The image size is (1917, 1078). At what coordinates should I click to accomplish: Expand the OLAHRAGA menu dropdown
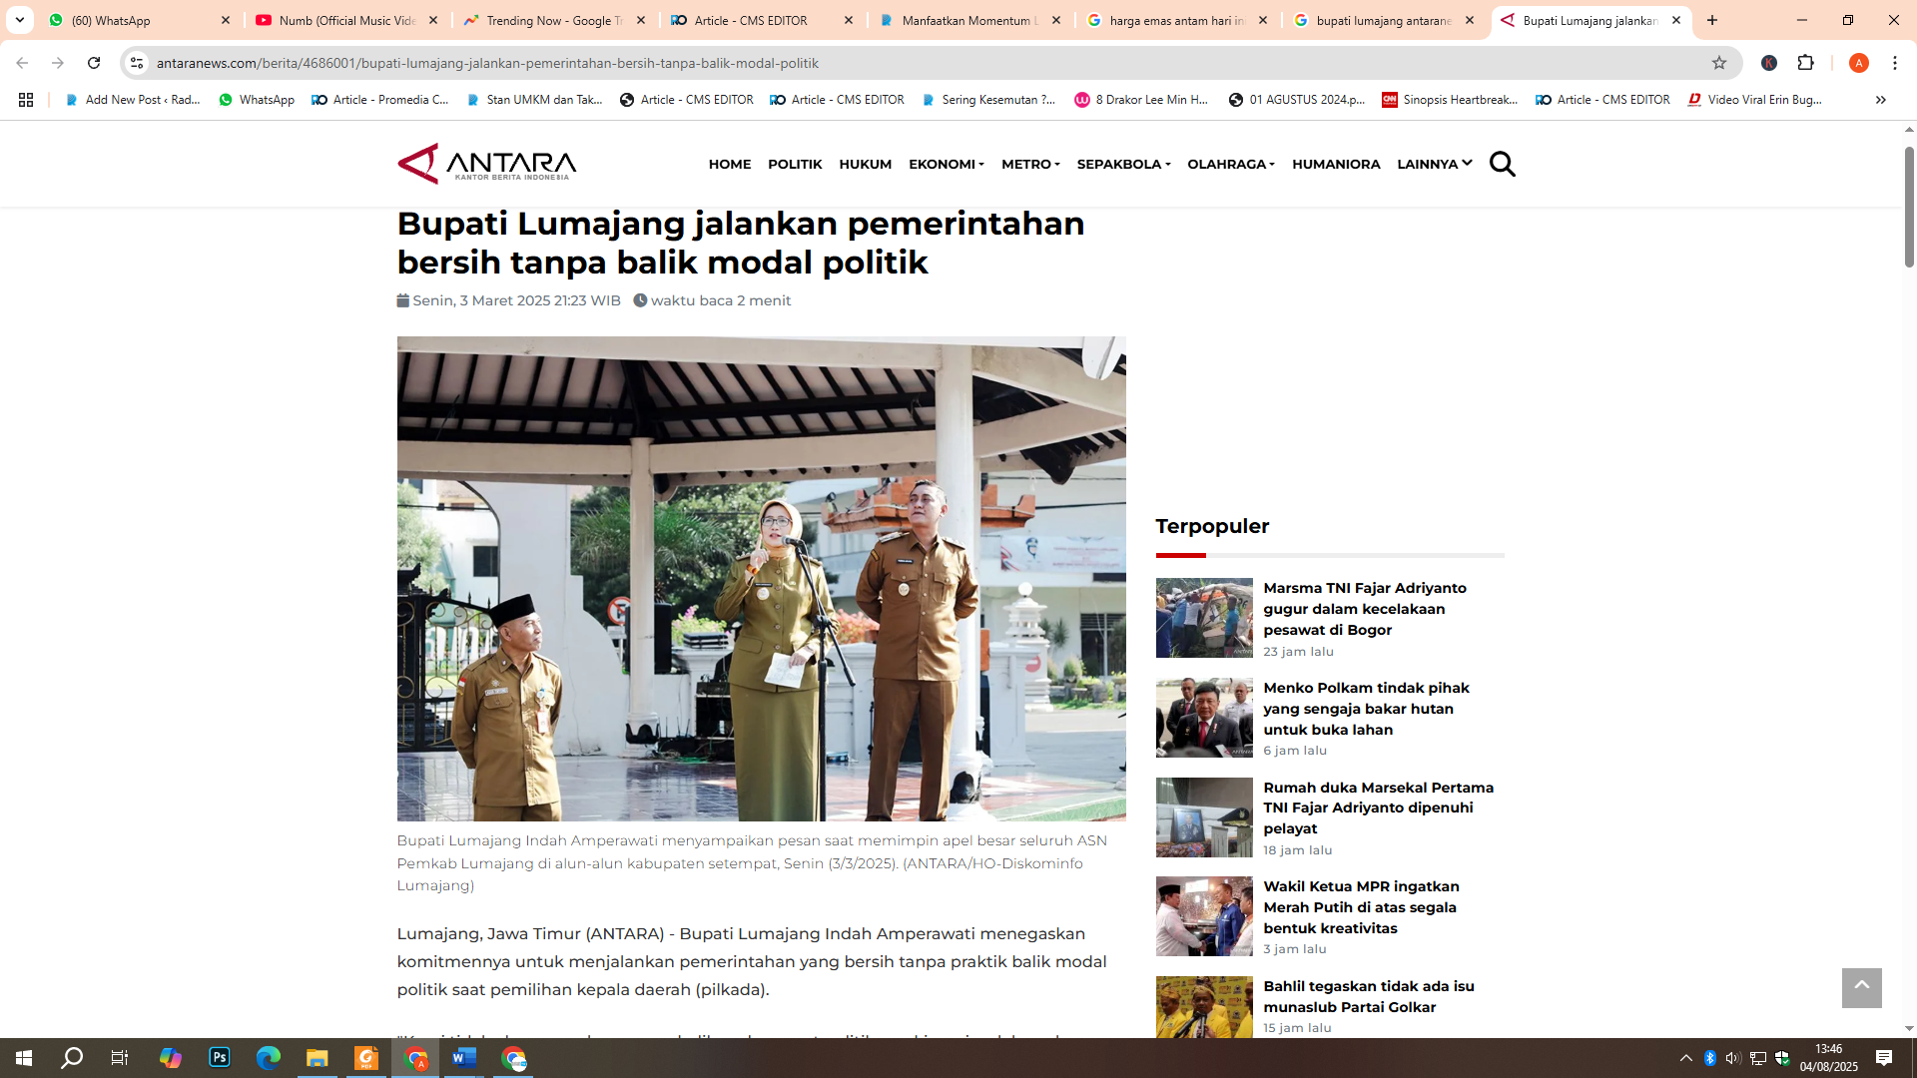click(x=1230, y=164)
